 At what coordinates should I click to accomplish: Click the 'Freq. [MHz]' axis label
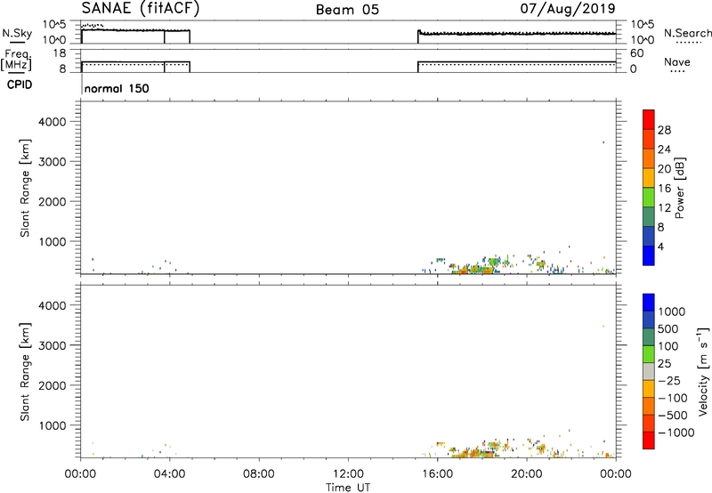tap(17, 60)
